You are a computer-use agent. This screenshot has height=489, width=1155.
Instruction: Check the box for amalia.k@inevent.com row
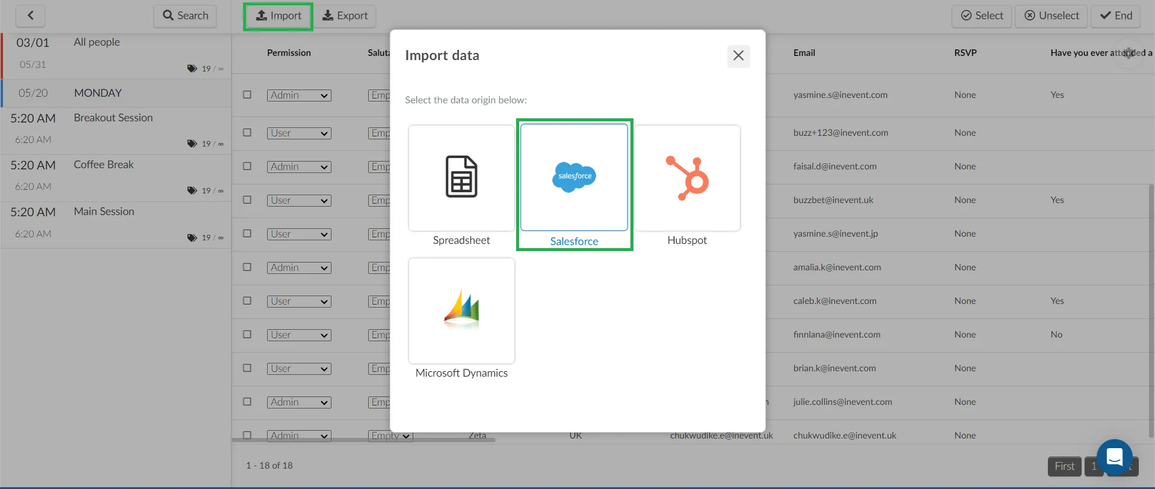point(247,267)
